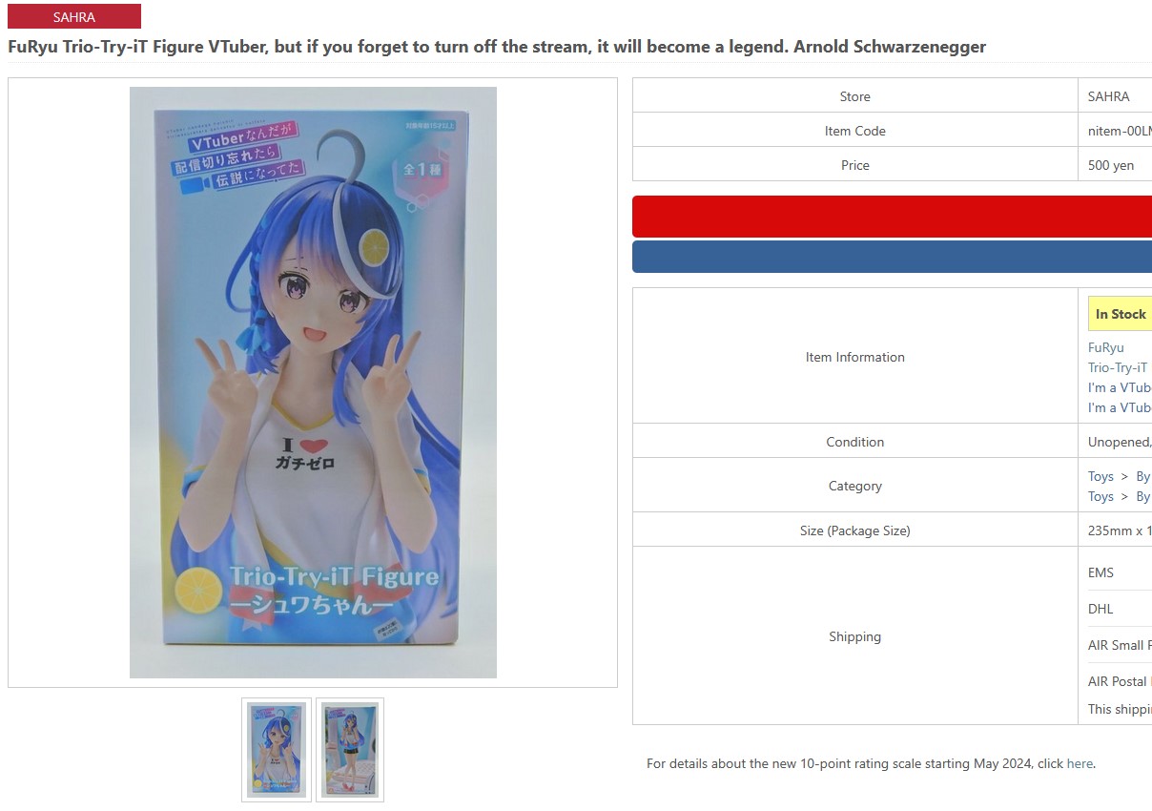Click the red SAHRA store badge
Viewport: 1152px width, 811px height.
point(74,16)
